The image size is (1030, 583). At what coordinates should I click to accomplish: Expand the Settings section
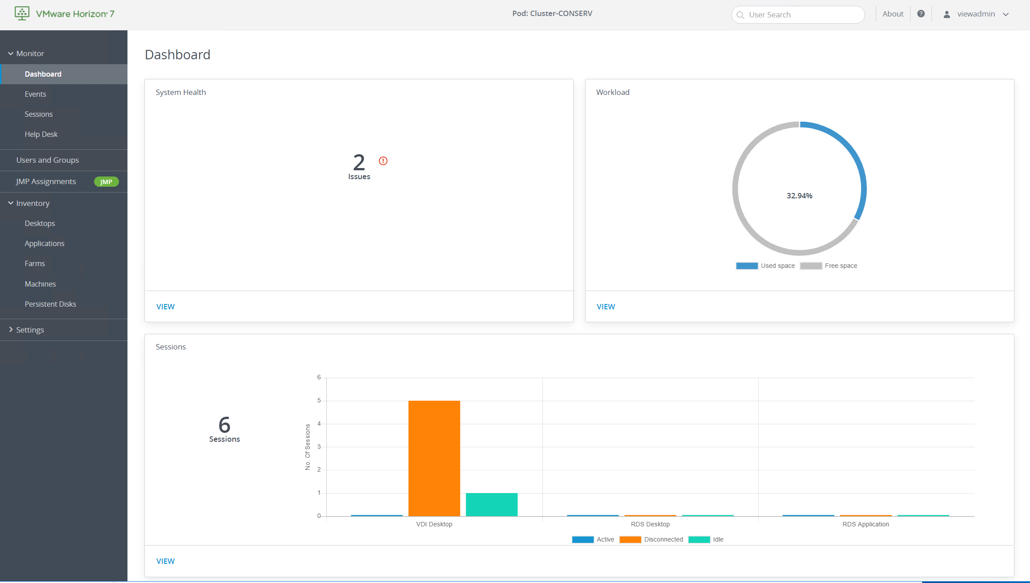pyautogui.click(x=11, y=330)
